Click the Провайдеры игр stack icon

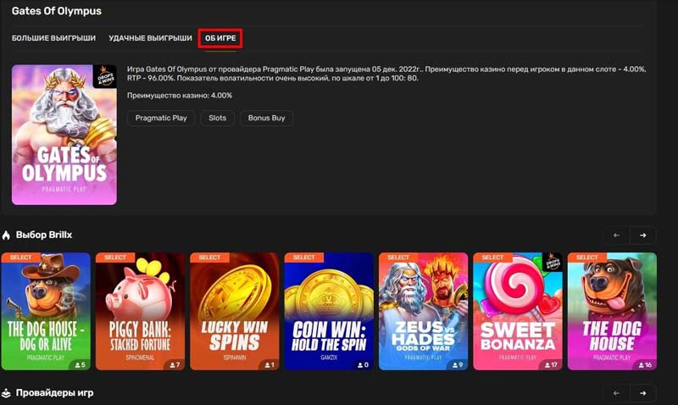pyautogui.click(x=6, y=393)
